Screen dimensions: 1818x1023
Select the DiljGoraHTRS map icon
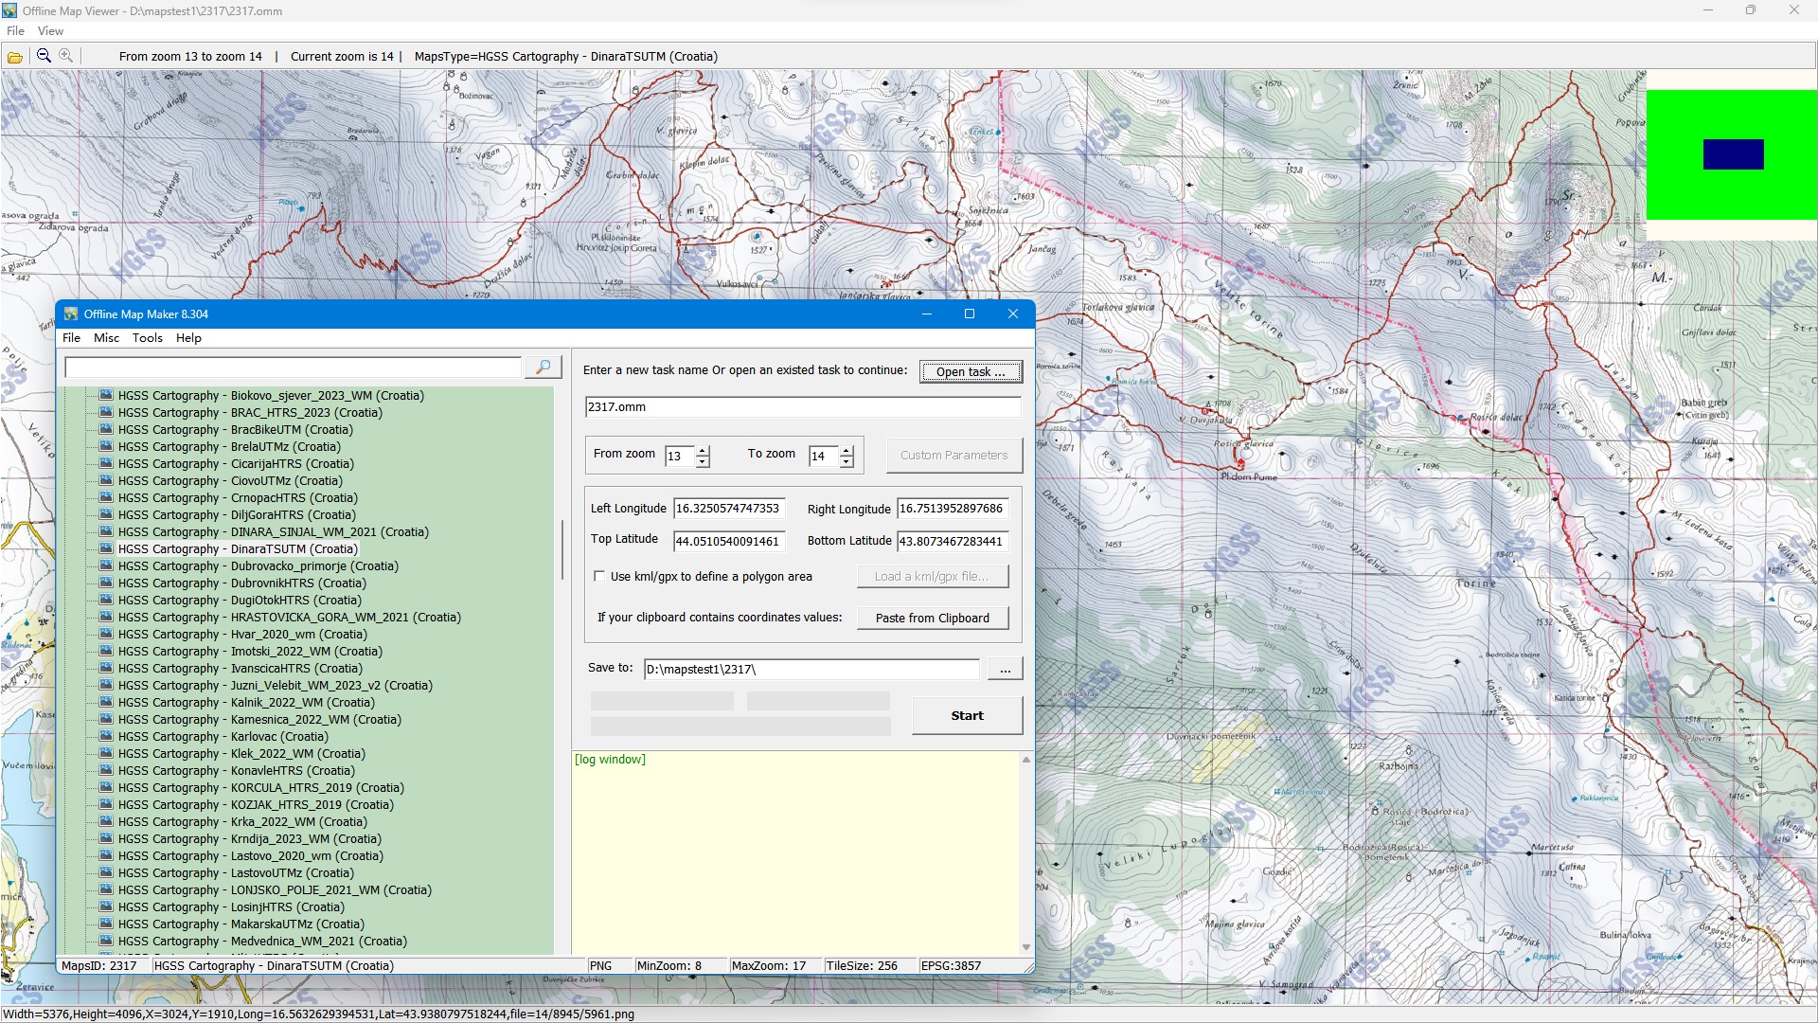point(106,514)
